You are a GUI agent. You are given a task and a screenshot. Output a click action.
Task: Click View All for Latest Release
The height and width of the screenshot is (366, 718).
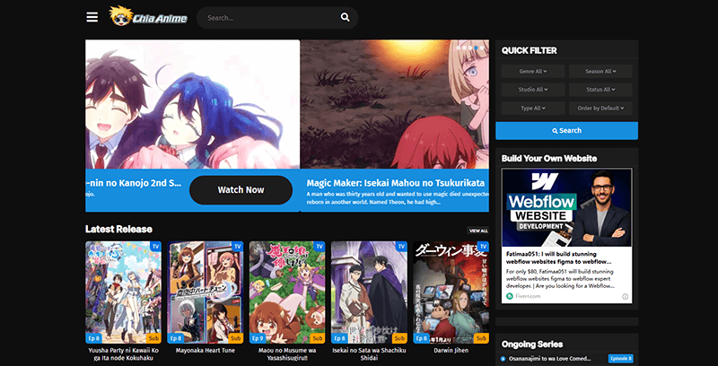pos(477,231)
